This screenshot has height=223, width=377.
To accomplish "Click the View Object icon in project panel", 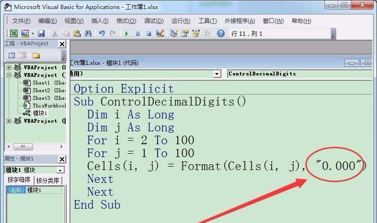I will point(22,55).
